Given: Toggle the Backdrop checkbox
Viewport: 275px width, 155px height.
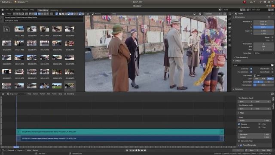Looking at the screenshot, I should point(65,94).
